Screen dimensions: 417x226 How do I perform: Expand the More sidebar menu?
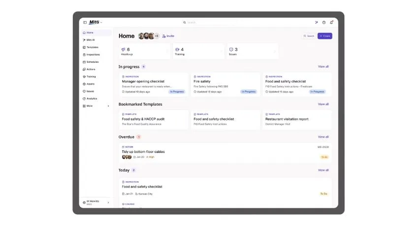coord(96,106)
